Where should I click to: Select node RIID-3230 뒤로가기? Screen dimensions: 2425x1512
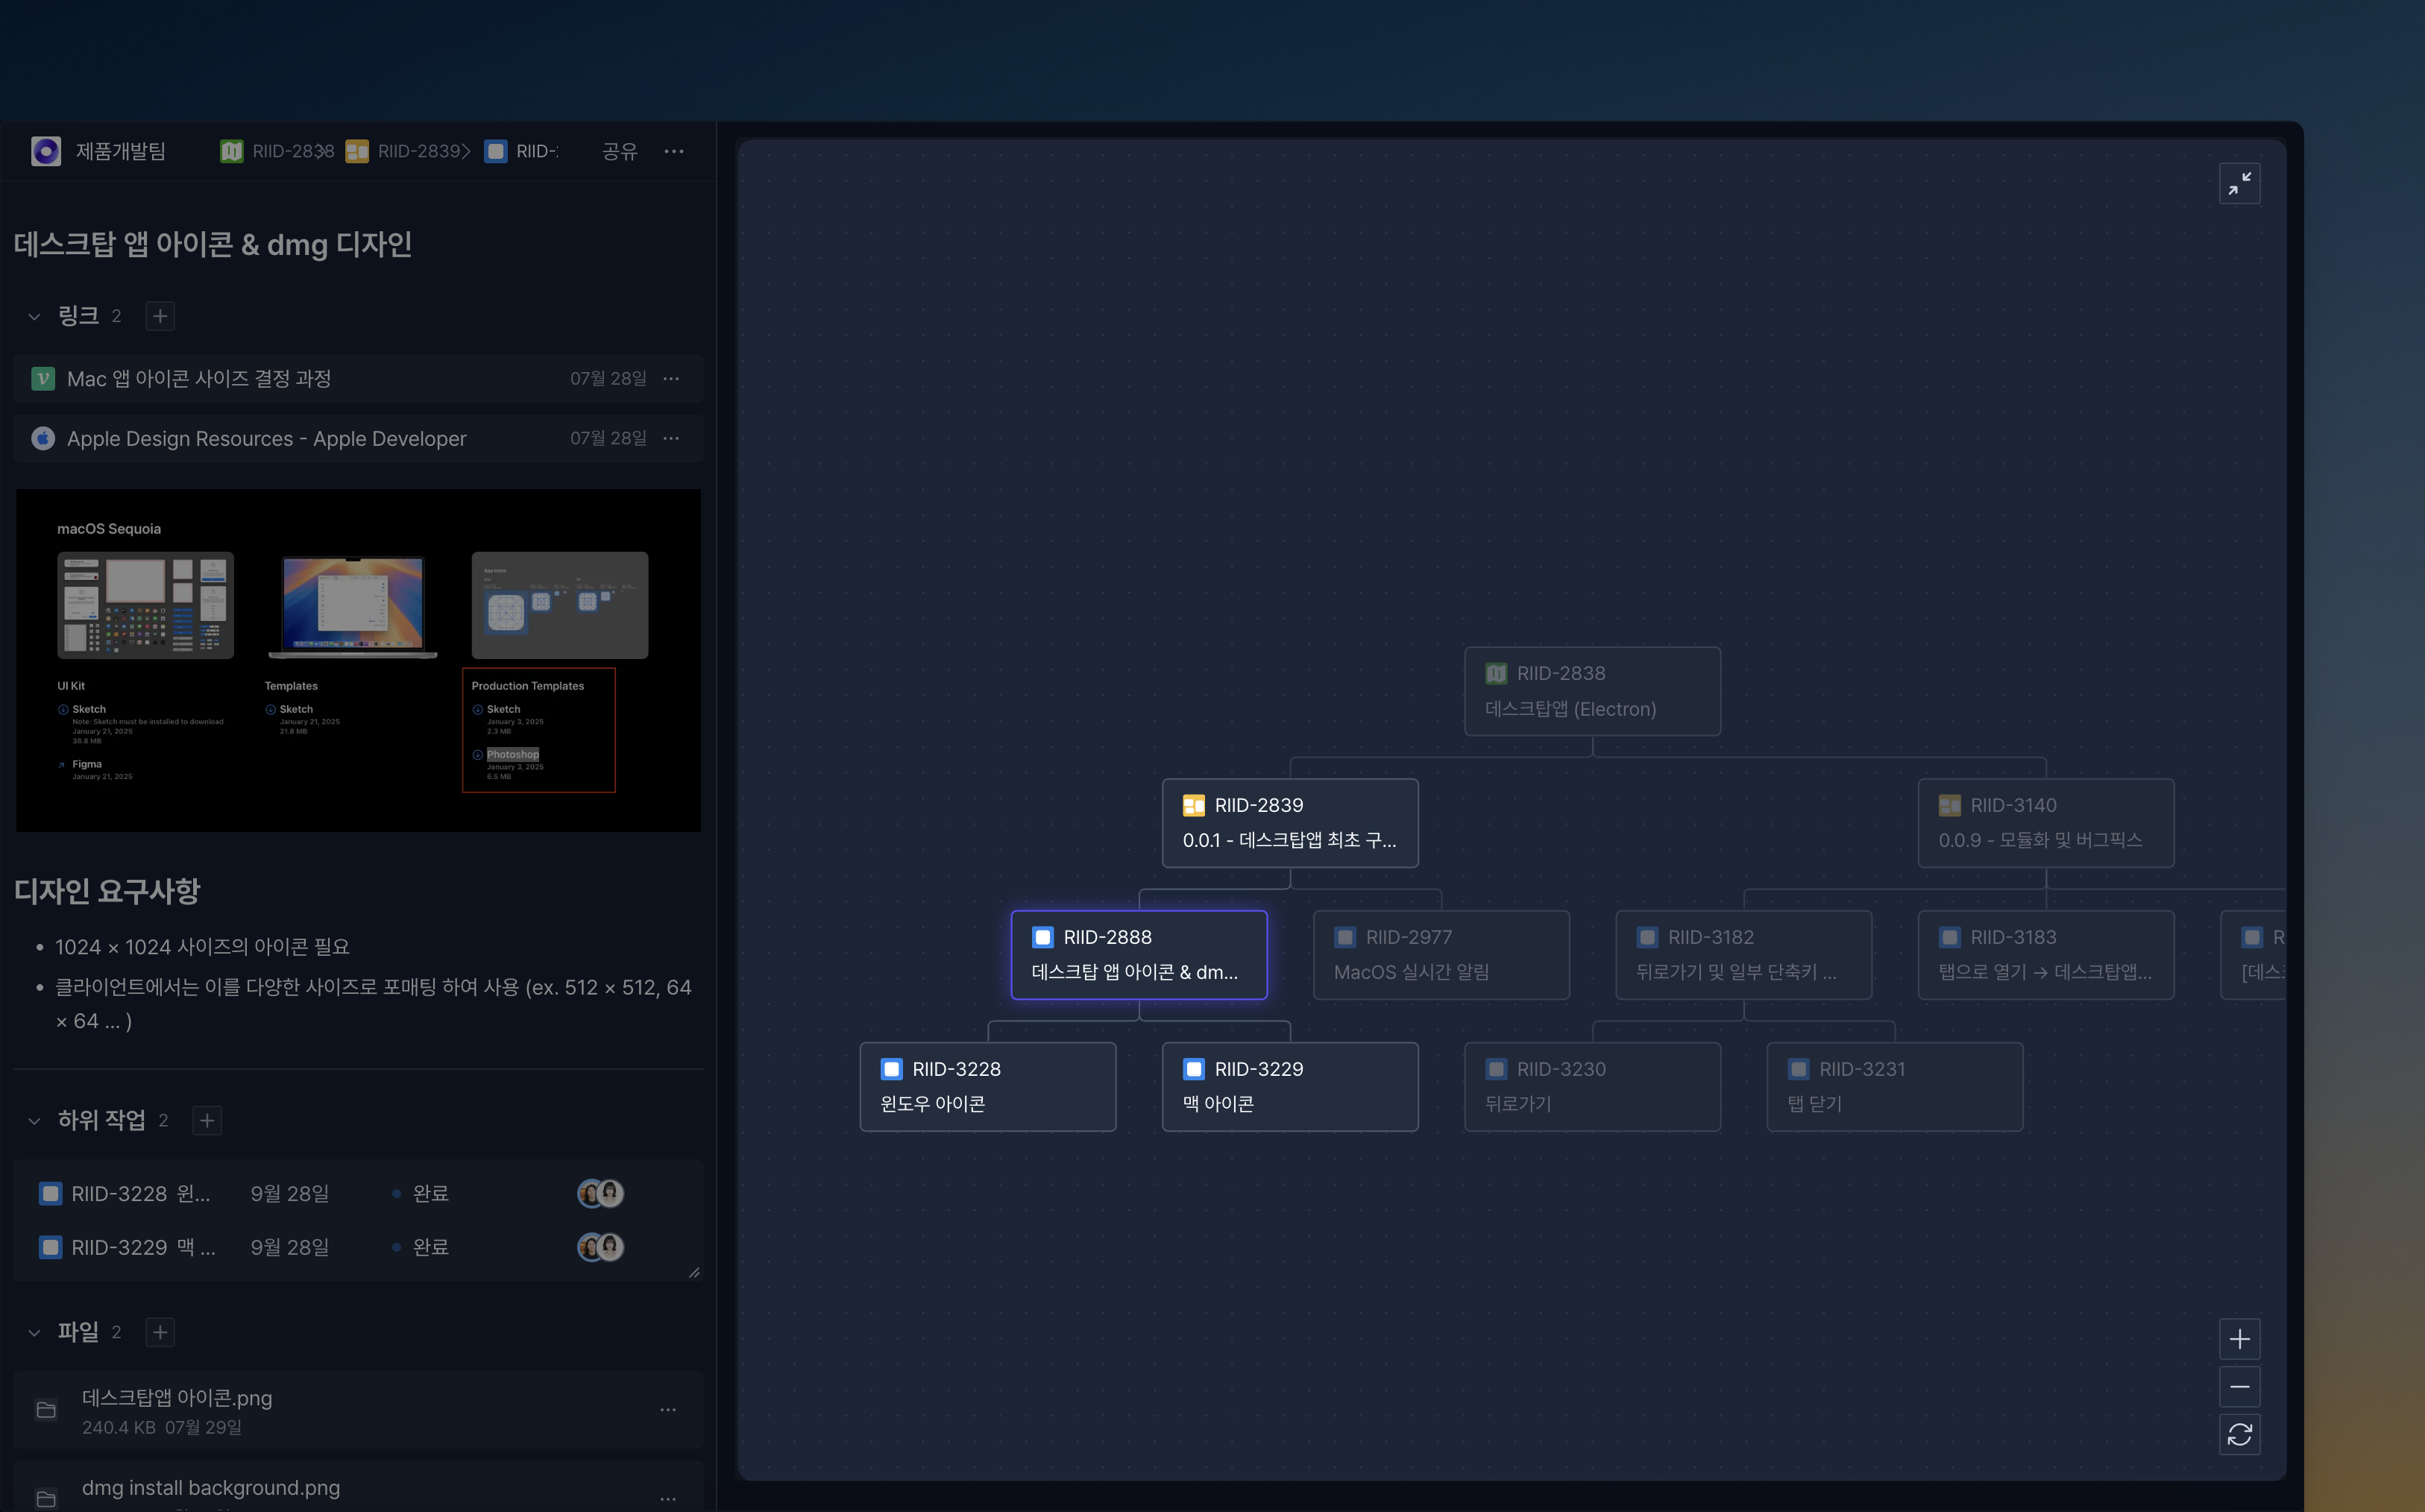1592,1087
